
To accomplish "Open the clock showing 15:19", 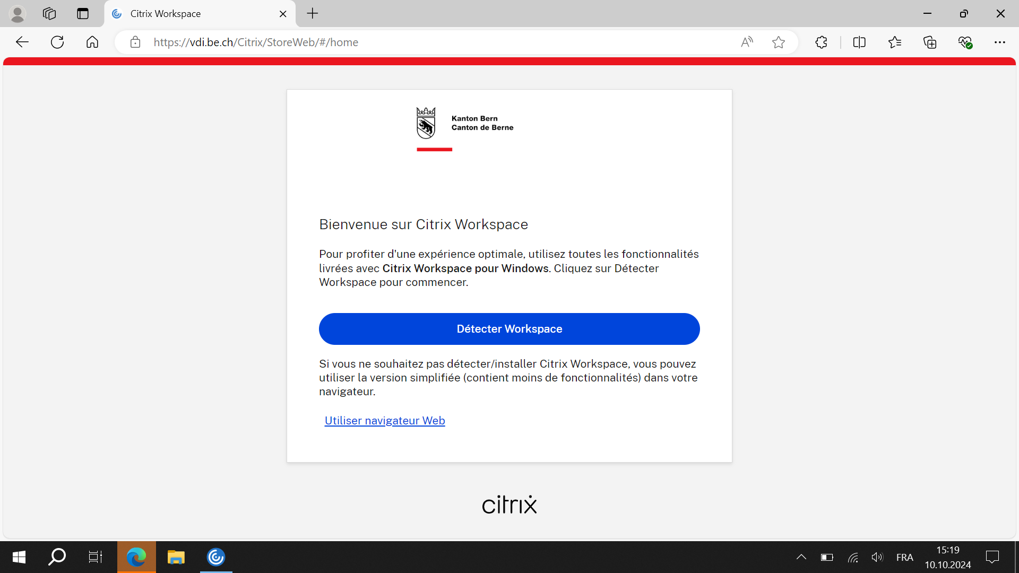I will click(x=948, y=557).
